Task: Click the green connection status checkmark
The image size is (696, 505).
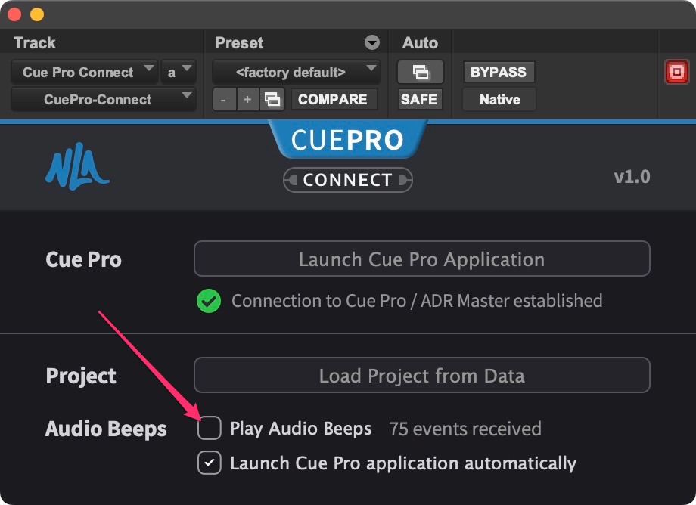Action: [209, 301]
